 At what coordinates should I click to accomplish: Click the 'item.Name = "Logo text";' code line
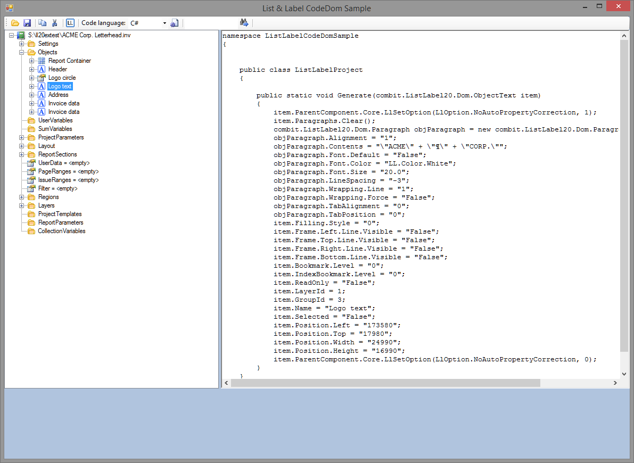coord(324,308)
